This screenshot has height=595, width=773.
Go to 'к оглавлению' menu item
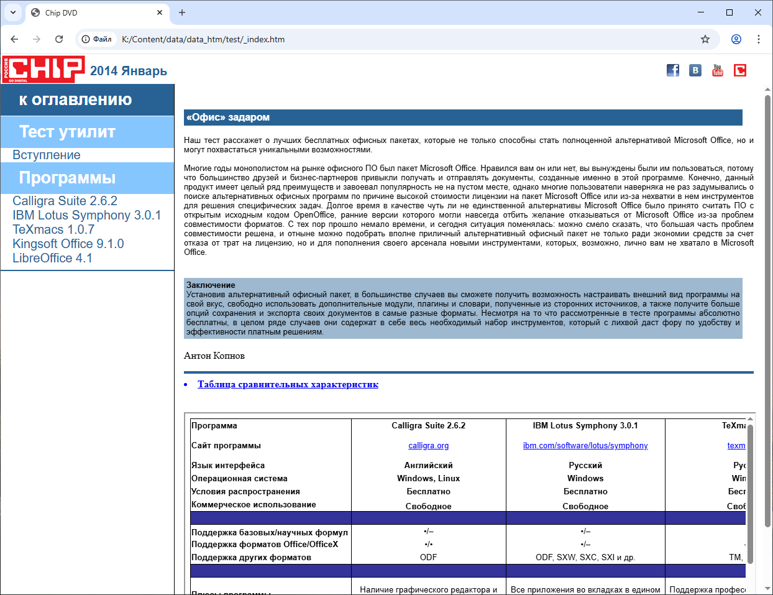pyautogui.click(x=75, y=99)
